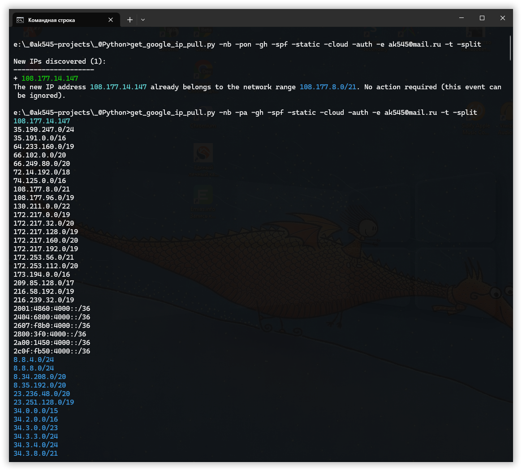Click the 108.177.96.0/19 entry
Viewport: 522px width, 471px height.
[x=43, y=198]
